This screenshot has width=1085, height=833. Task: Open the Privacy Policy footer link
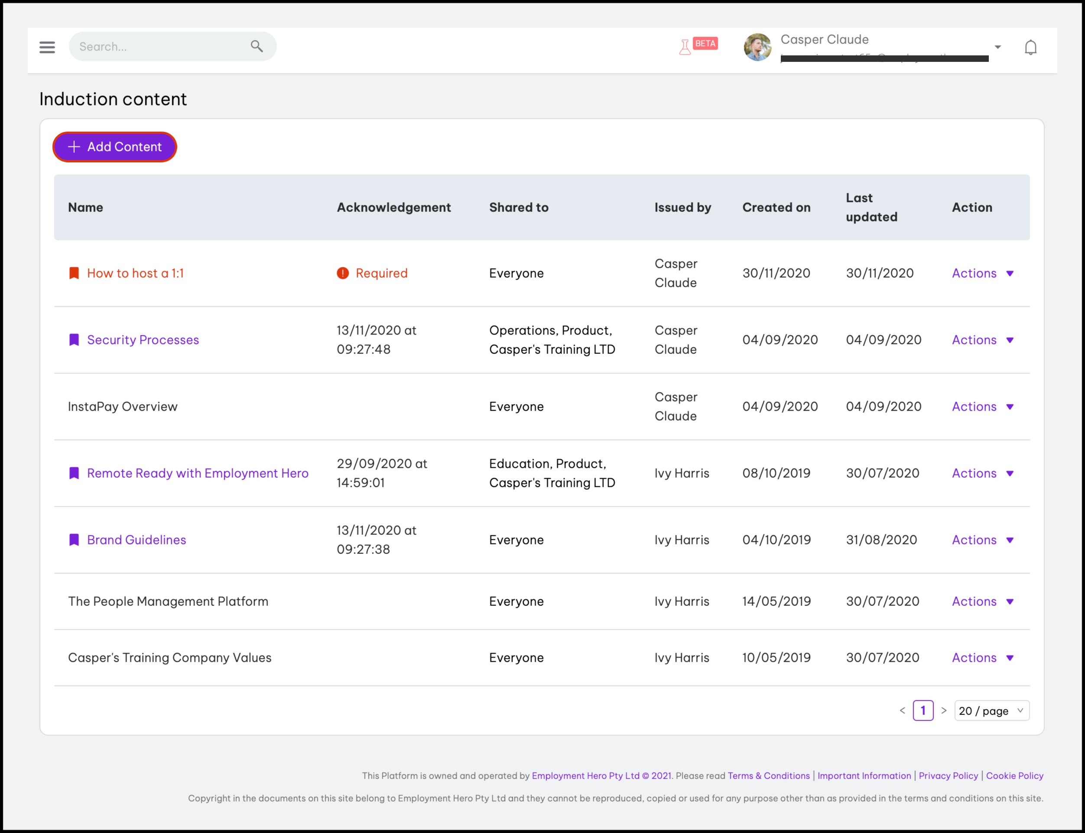coord(948,775)
